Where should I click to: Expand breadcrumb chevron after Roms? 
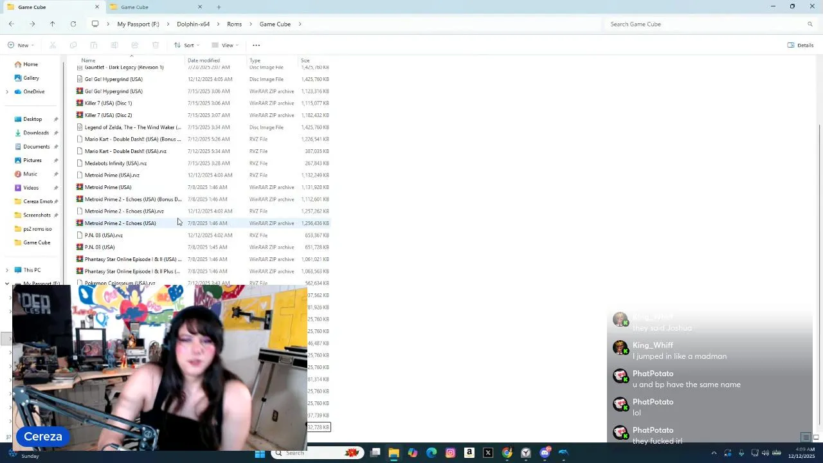pyautogui.click(x=251, y=24)
